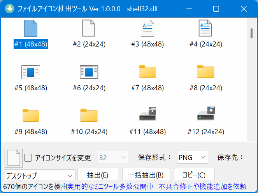Viewport: 258px width, 193px height.
Task: Click the green download app icon in title bar
Action: 10,9
